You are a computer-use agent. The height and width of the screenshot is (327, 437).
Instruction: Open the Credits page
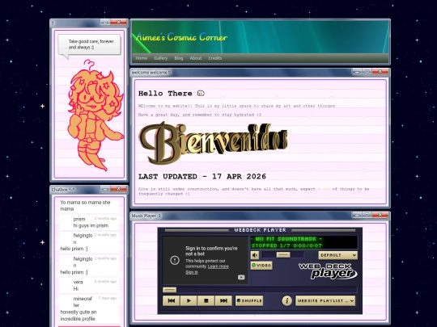(x=215, y=58)
